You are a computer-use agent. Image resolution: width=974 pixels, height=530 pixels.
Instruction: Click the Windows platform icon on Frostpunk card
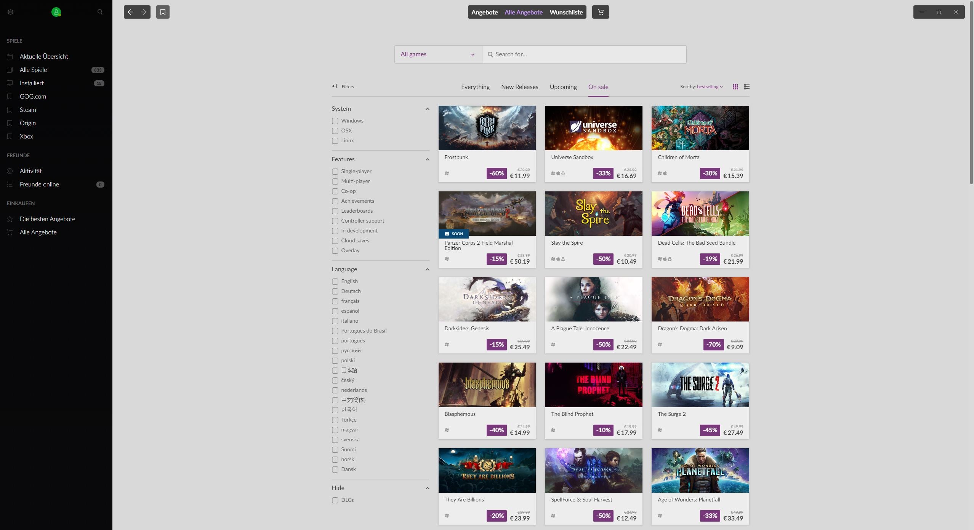click(447, 173)
